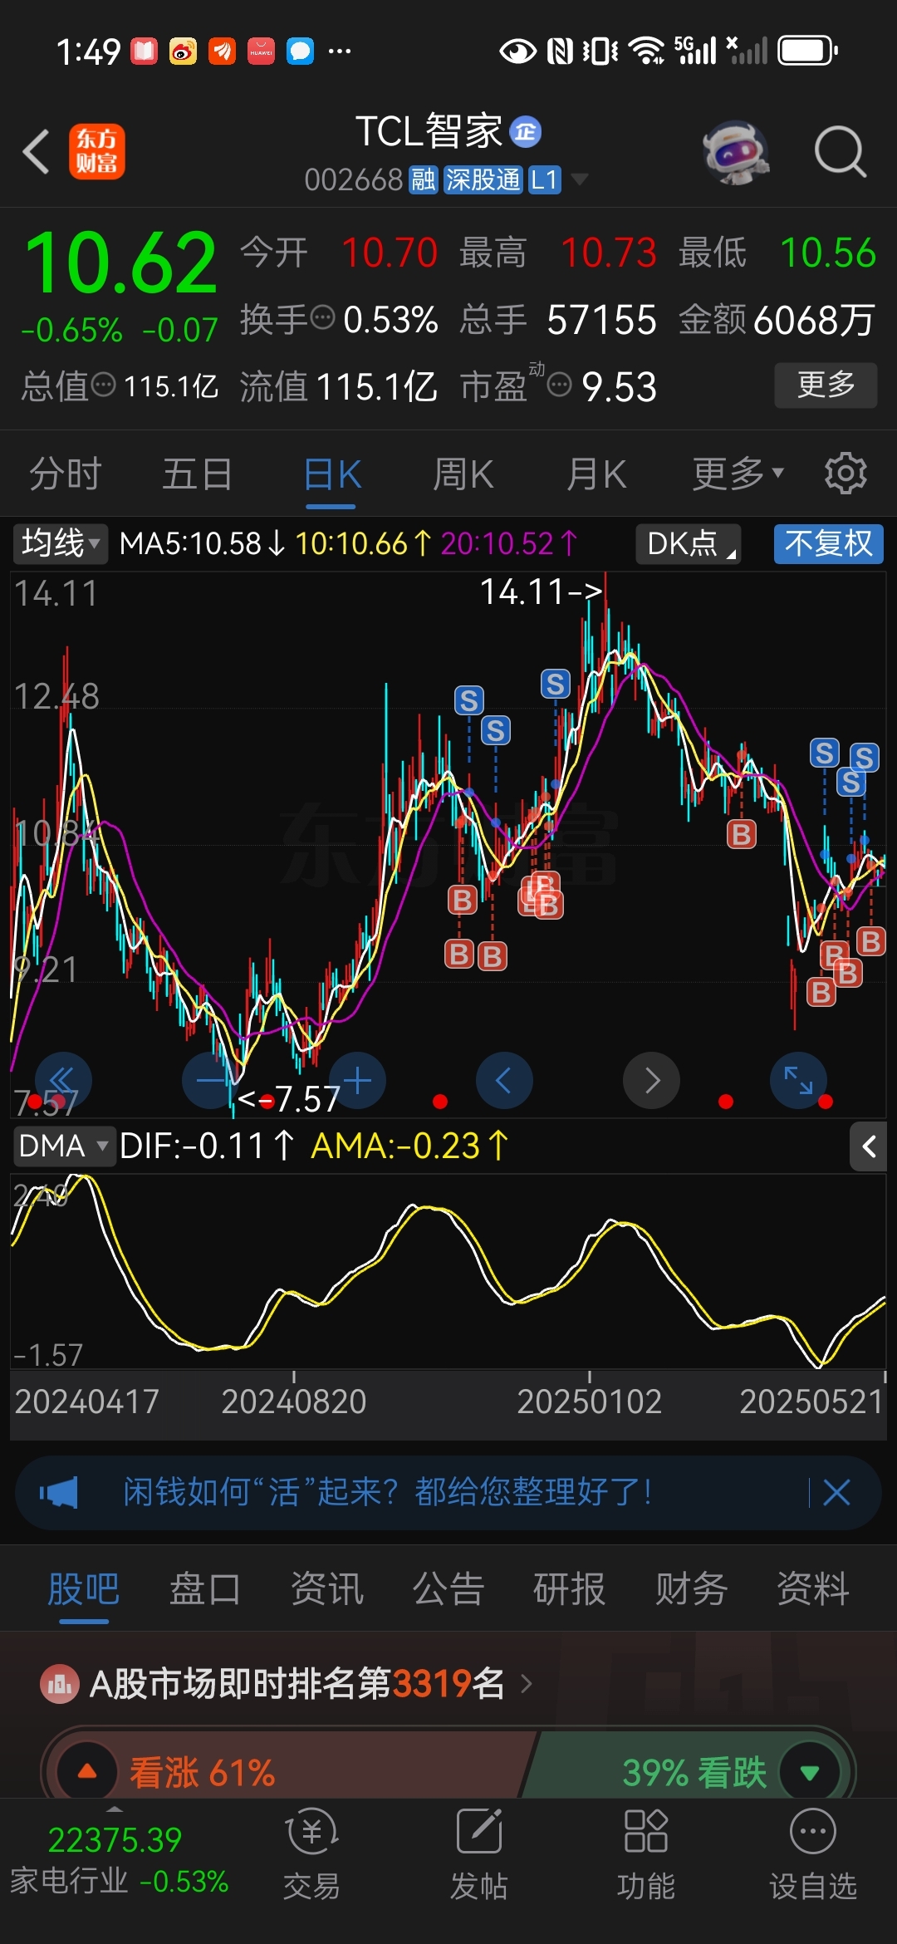Tap the 融 margin-trading badge
The width and height of the screenshot is (897, 1944).
(424, 179)
